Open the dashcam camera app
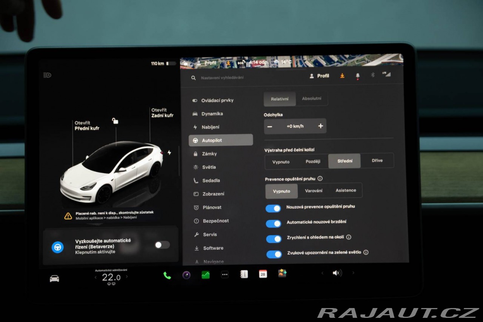 click(186, 275)
